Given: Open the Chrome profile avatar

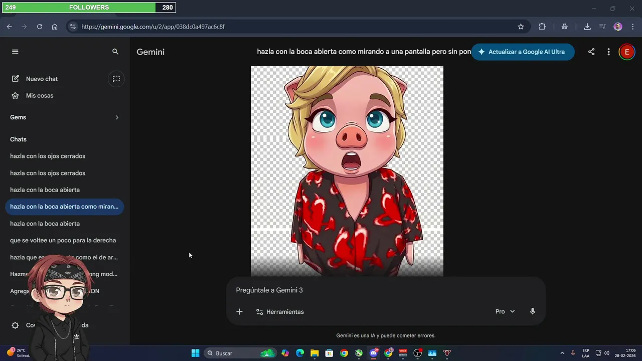Looking at the screenshot, I should 618,27.
